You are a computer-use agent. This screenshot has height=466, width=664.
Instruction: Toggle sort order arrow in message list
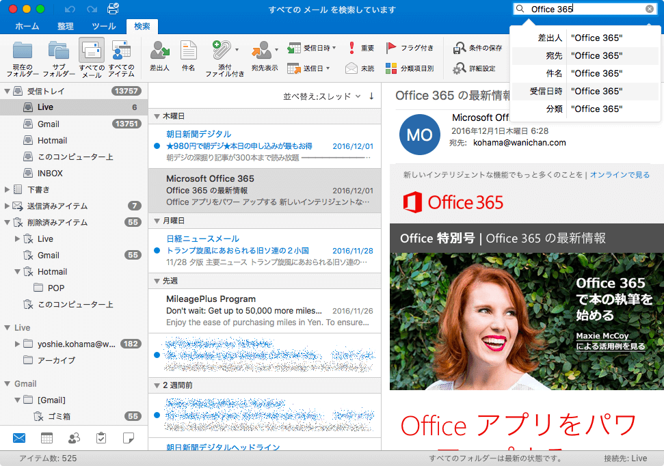pos(371,96)
